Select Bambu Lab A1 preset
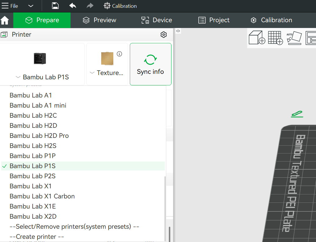This screenshot has height=242, width=316. [x=83, y=95]
